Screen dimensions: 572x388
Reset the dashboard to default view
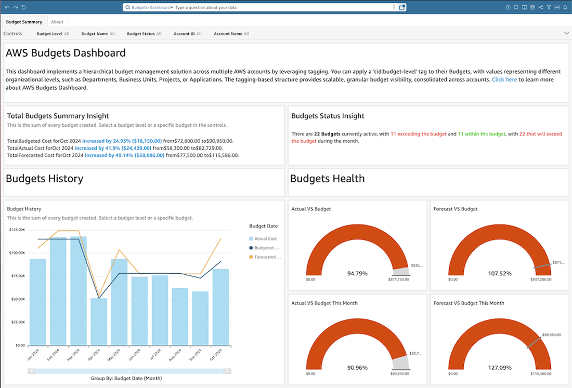[23, 7]
